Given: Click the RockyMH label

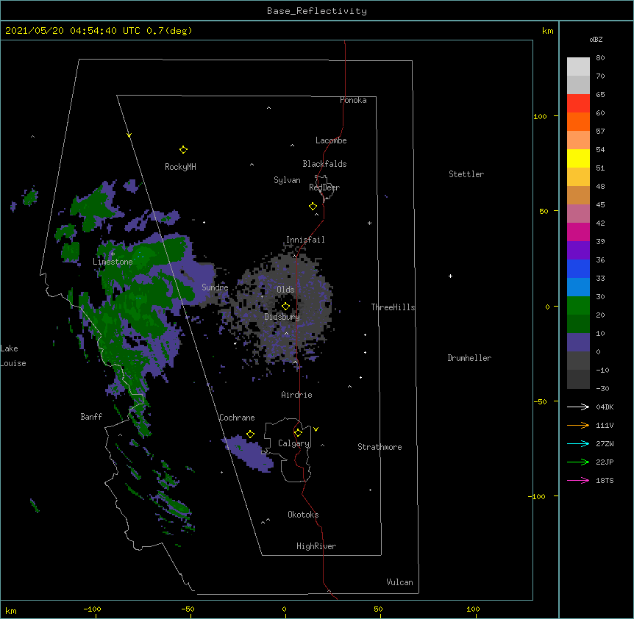Looking at the screenshot, I should pyautogui.click(x=180, y=167).
